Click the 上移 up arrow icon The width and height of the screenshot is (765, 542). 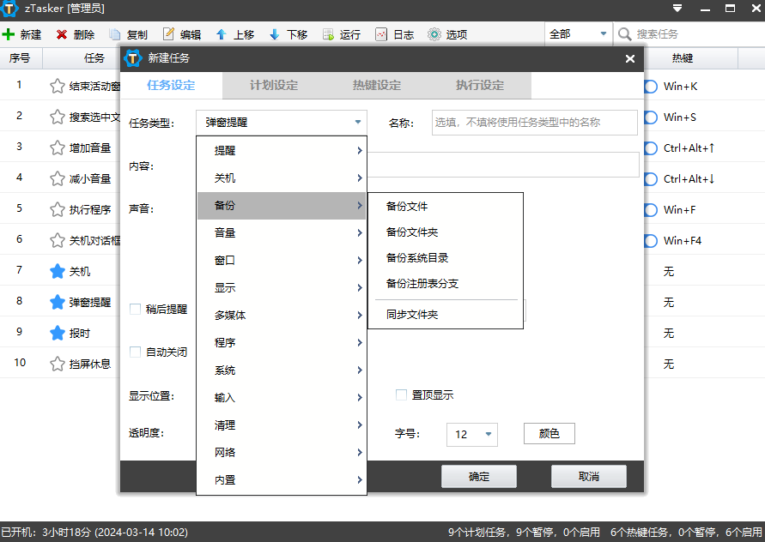point(222,34)
